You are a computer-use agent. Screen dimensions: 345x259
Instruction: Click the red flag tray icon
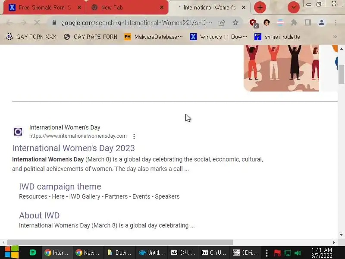tap(277, 253)
